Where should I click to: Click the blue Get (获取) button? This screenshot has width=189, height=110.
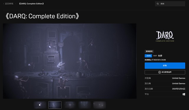pyautogui.click(x=165, y=65)
